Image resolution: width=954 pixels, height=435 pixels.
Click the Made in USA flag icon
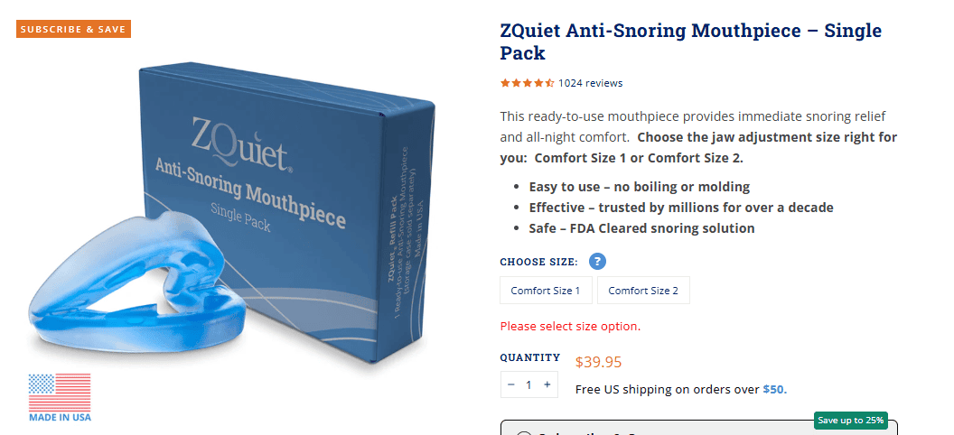(x=60, y=393)
